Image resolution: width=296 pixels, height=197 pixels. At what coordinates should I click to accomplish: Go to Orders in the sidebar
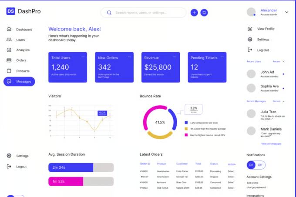21,60
